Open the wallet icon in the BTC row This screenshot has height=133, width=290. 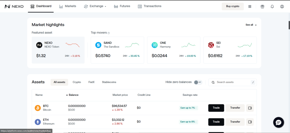250,108
